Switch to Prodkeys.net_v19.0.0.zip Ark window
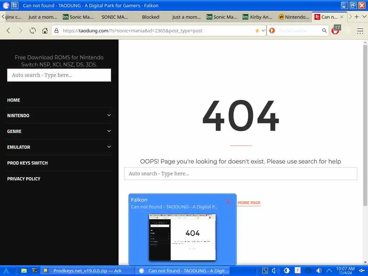368x276 pixels. (x=87, y=271)
